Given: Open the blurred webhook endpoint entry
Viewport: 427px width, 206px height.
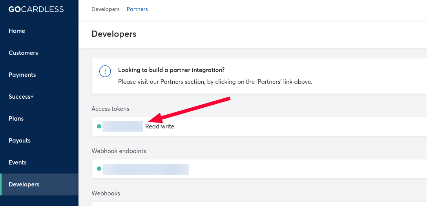Looking at the screenshot, I should (259, 169).
